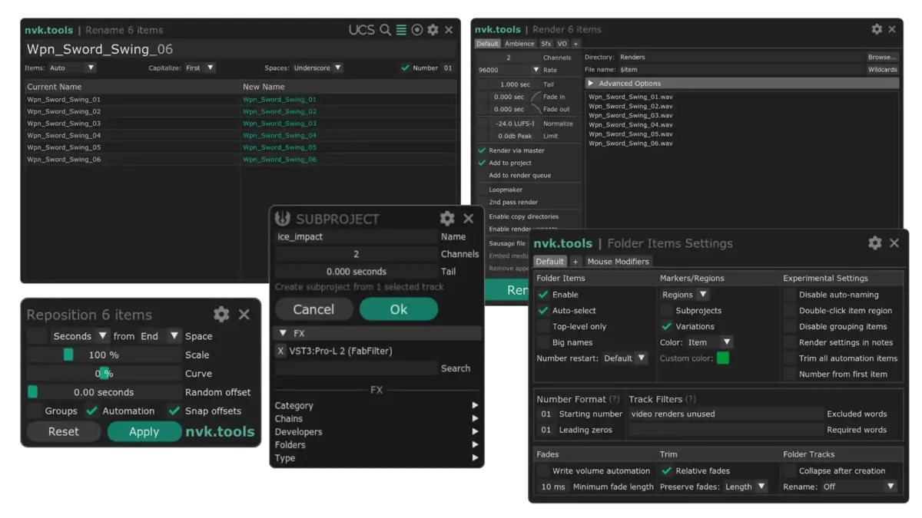Open the from End dropdown
The width and height of the screenshot is (922, 518).
160,336
